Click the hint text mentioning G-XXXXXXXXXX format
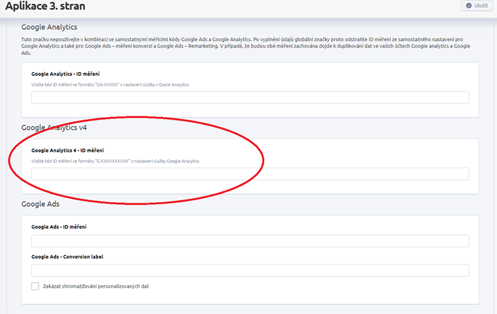 (x=115, y=160)
